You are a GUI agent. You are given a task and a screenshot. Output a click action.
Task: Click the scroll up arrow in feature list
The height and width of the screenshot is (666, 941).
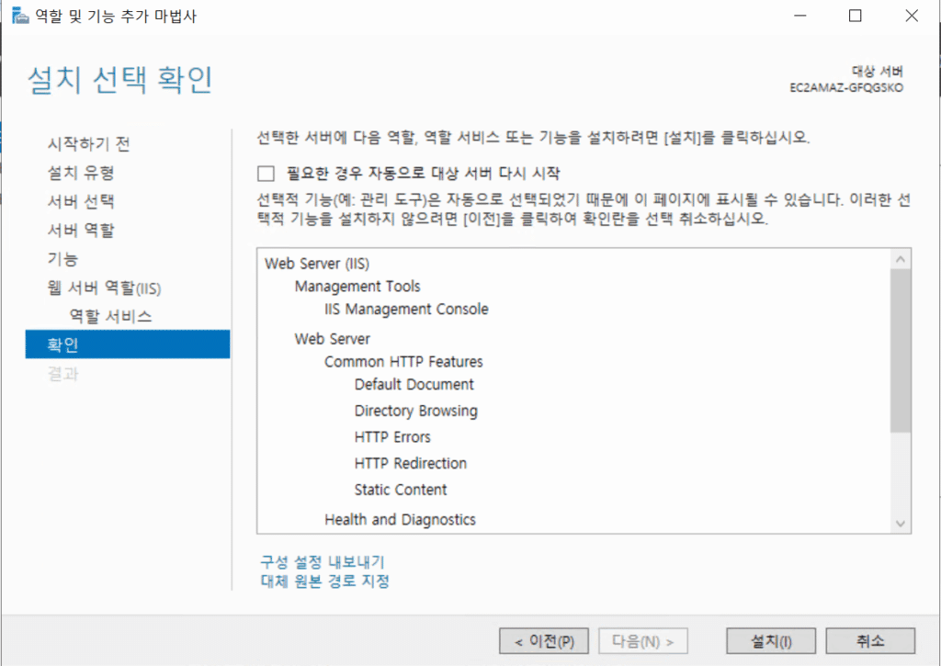tap(901, 260)
